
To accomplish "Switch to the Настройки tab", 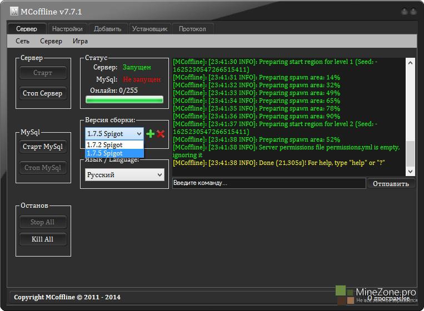I will click(67, 29).
